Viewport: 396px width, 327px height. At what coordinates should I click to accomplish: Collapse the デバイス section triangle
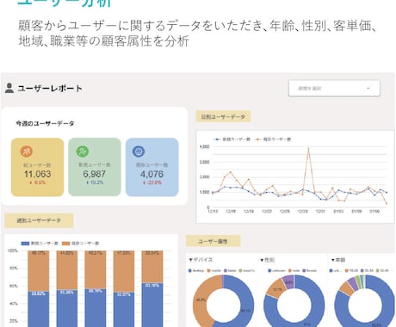click(x=190, y=260)
